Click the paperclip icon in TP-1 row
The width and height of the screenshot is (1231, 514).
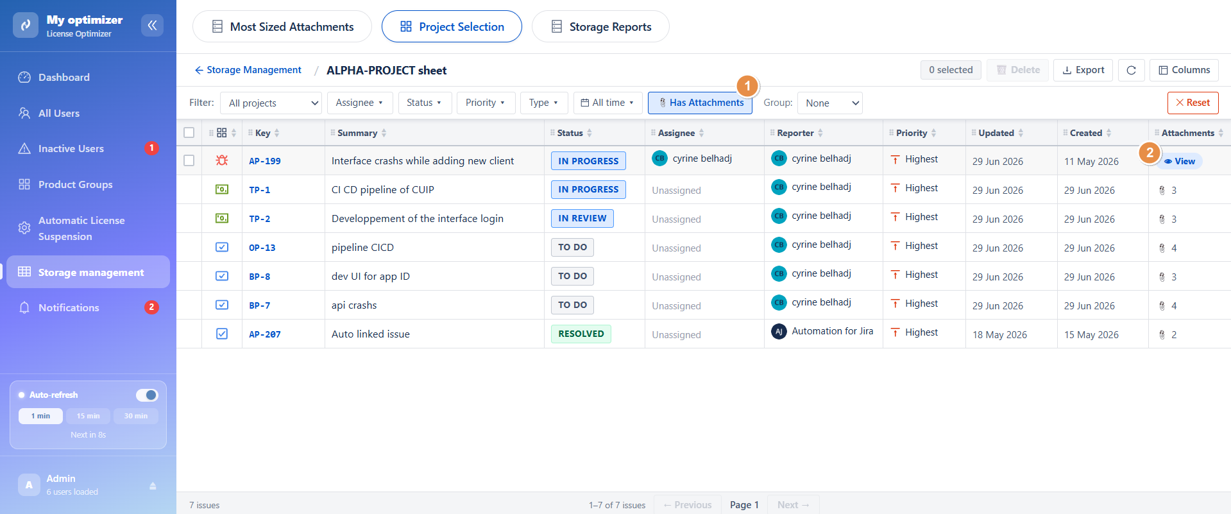[x=1162, y=190]
